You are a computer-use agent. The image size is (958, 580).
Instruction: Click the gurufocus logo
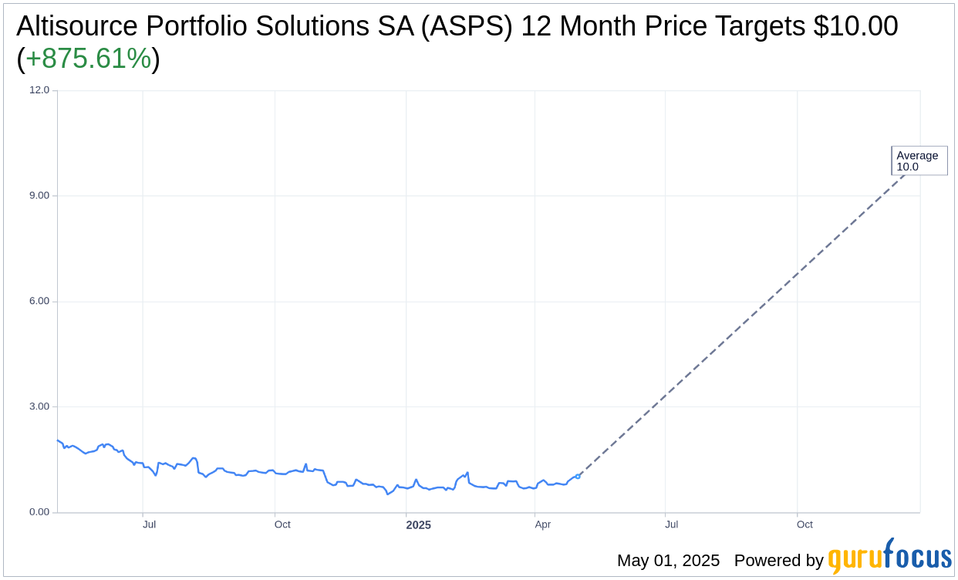click(889, 557)
